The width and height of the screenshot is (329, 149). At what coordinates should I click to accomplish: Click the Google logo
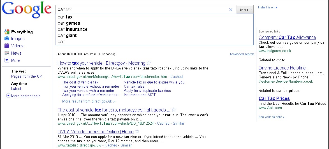click(x=26, y=10)
